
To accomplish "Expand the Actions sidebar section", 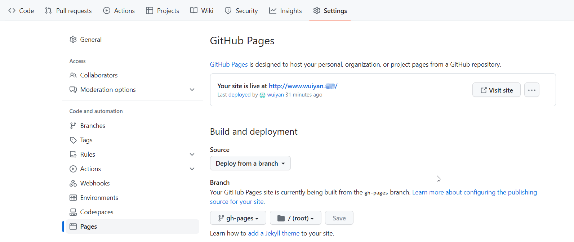I will tap(192, 169).
